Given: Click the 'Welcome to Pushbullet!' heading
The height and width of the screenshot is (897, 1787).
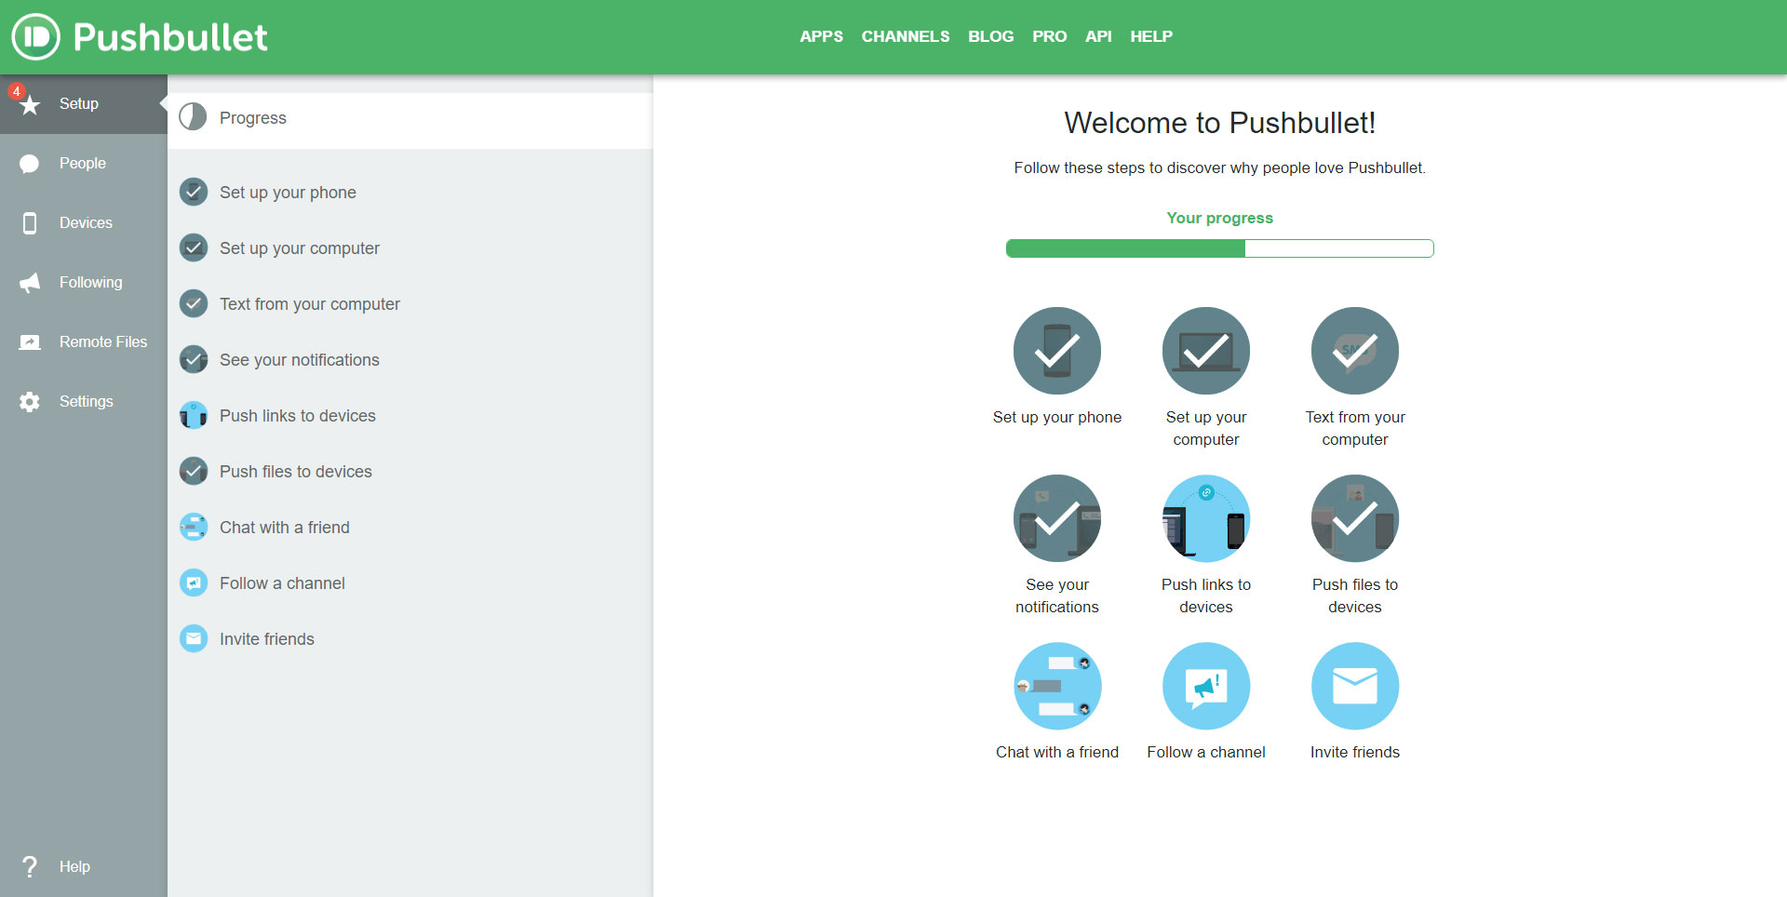Looking at the screenshot, I should [x=1220, y=123].
